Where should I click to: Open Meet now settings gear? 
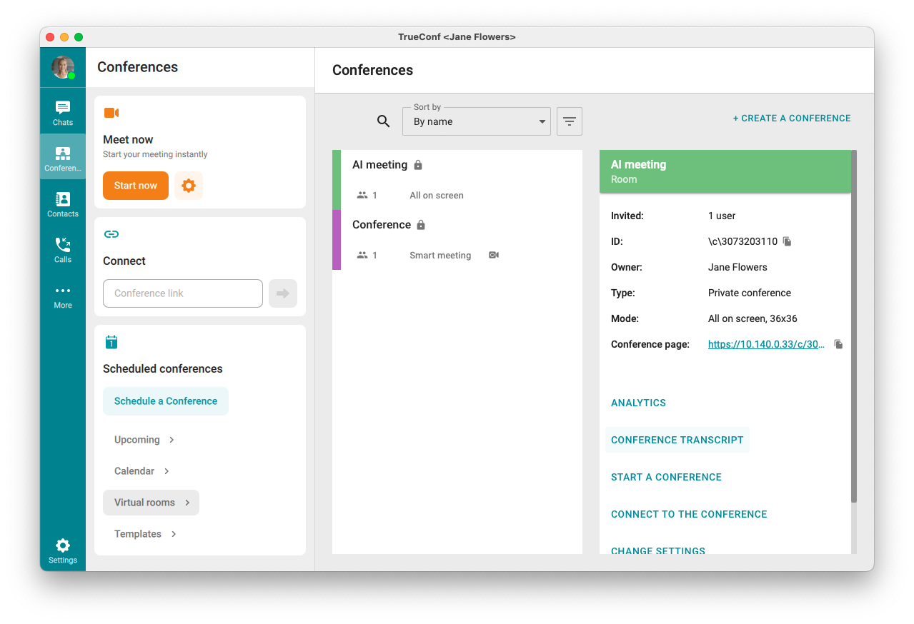pyautogui.click(x=189, y=186)
